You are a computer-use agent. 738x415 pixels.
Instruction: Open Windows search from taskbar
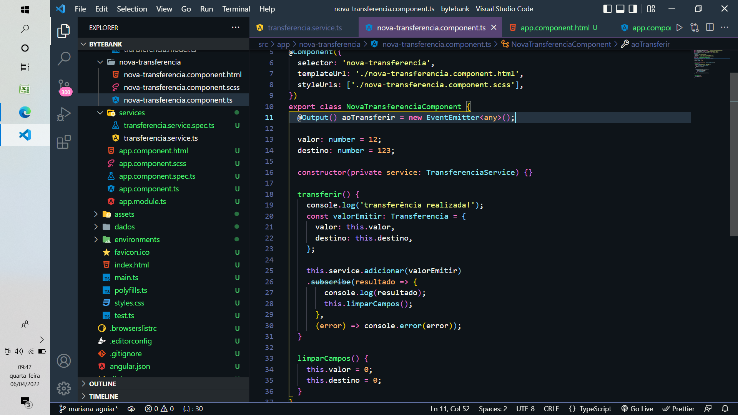pos(25,29)
